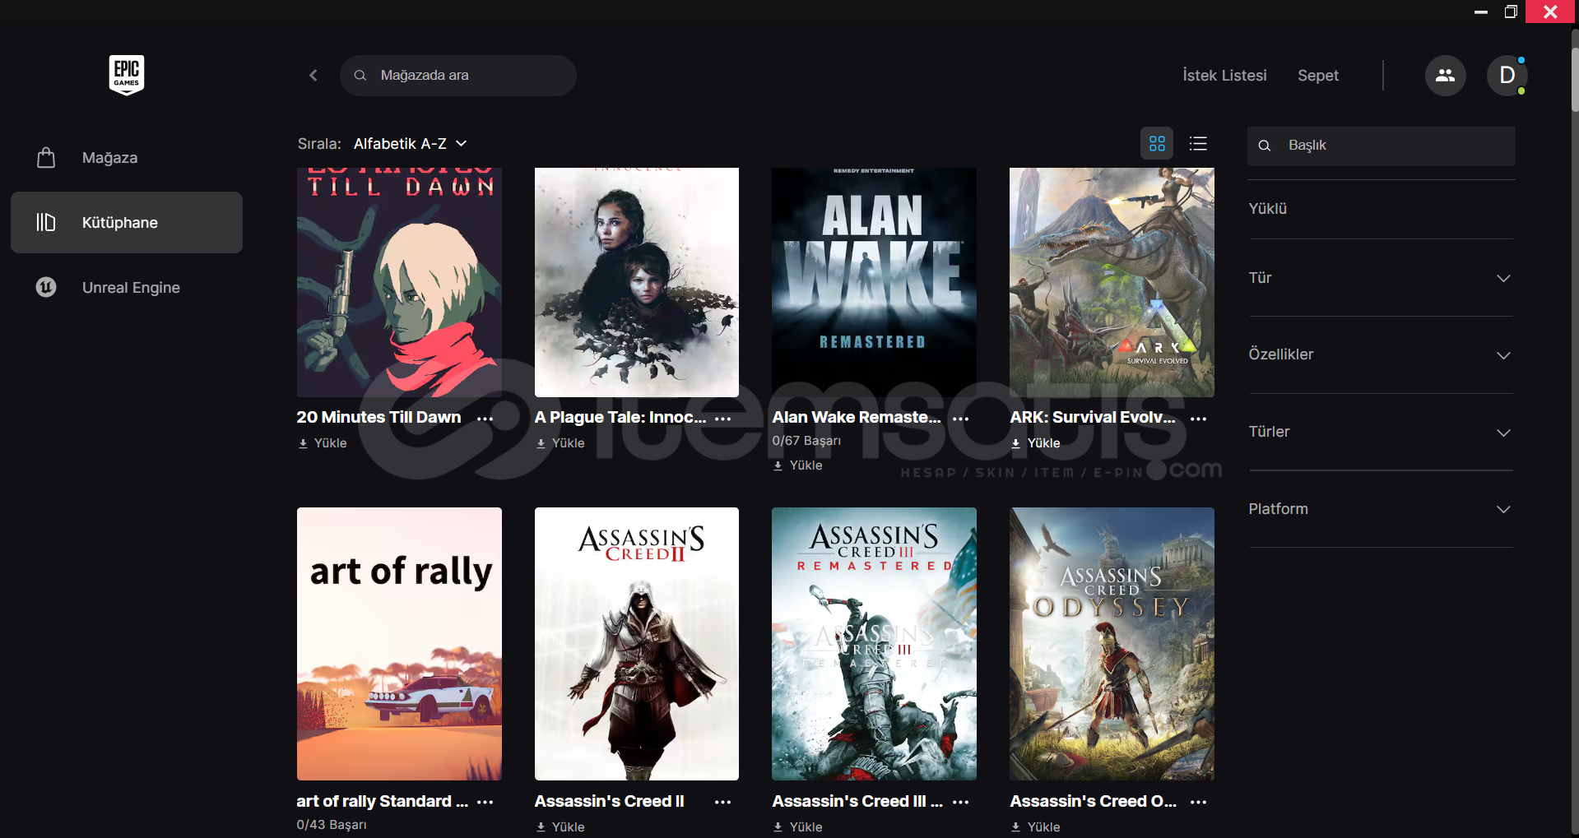Expand the Özellikler filter section
The width and height of the screenshot is (1579, 838).
pyautogui.click(x=1381, y=354)
